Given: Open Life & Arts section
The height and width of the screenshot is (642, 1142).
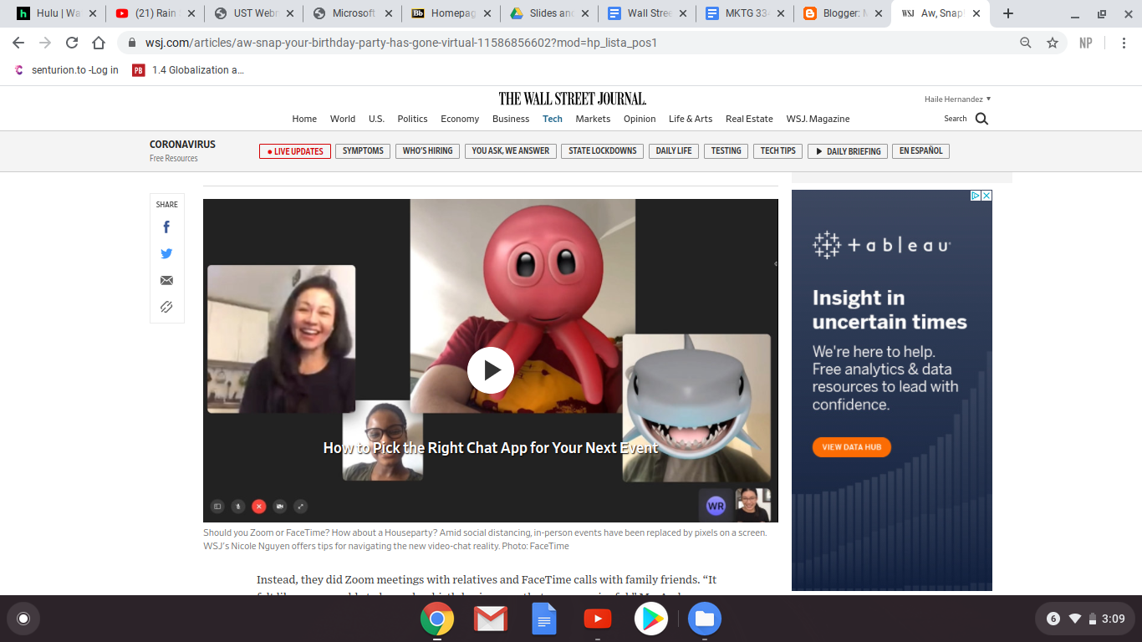Looking at the screenshot, I should (691, 119).
